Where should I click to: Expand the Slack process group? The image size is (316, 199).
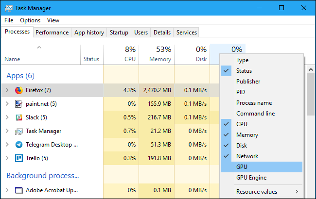(x=7, y=117)
